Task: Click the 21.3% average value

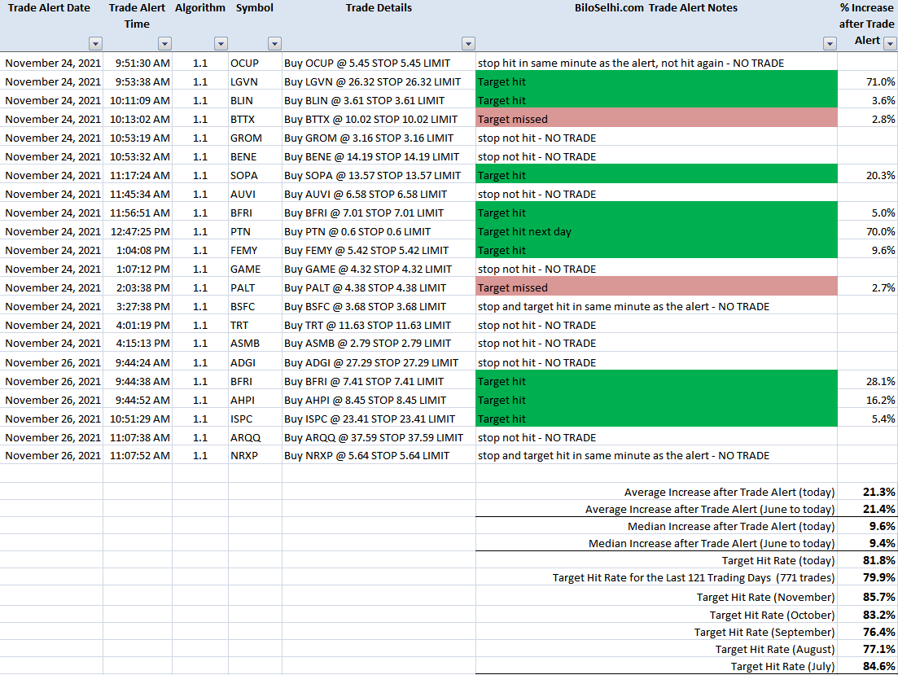Action: click(878, 493)
